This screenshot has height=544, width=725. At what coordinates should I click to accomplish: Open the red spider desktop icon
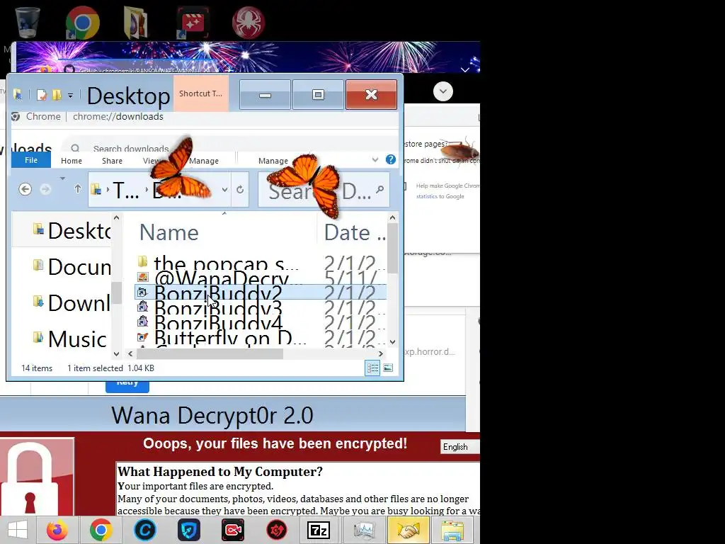point(249,22)
